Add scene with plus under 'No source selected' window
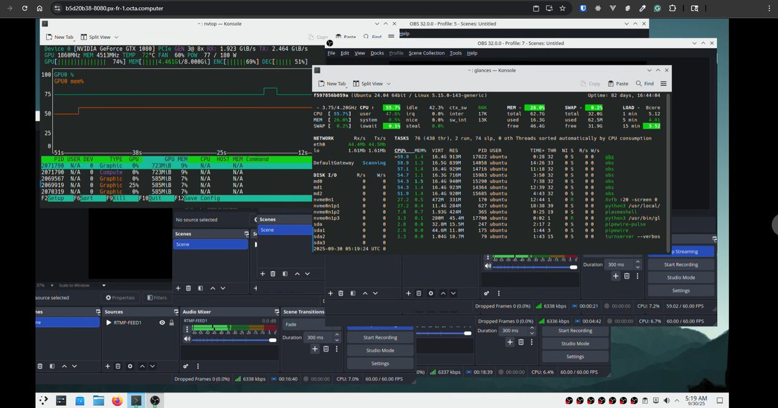 click(x=178, y=288)
